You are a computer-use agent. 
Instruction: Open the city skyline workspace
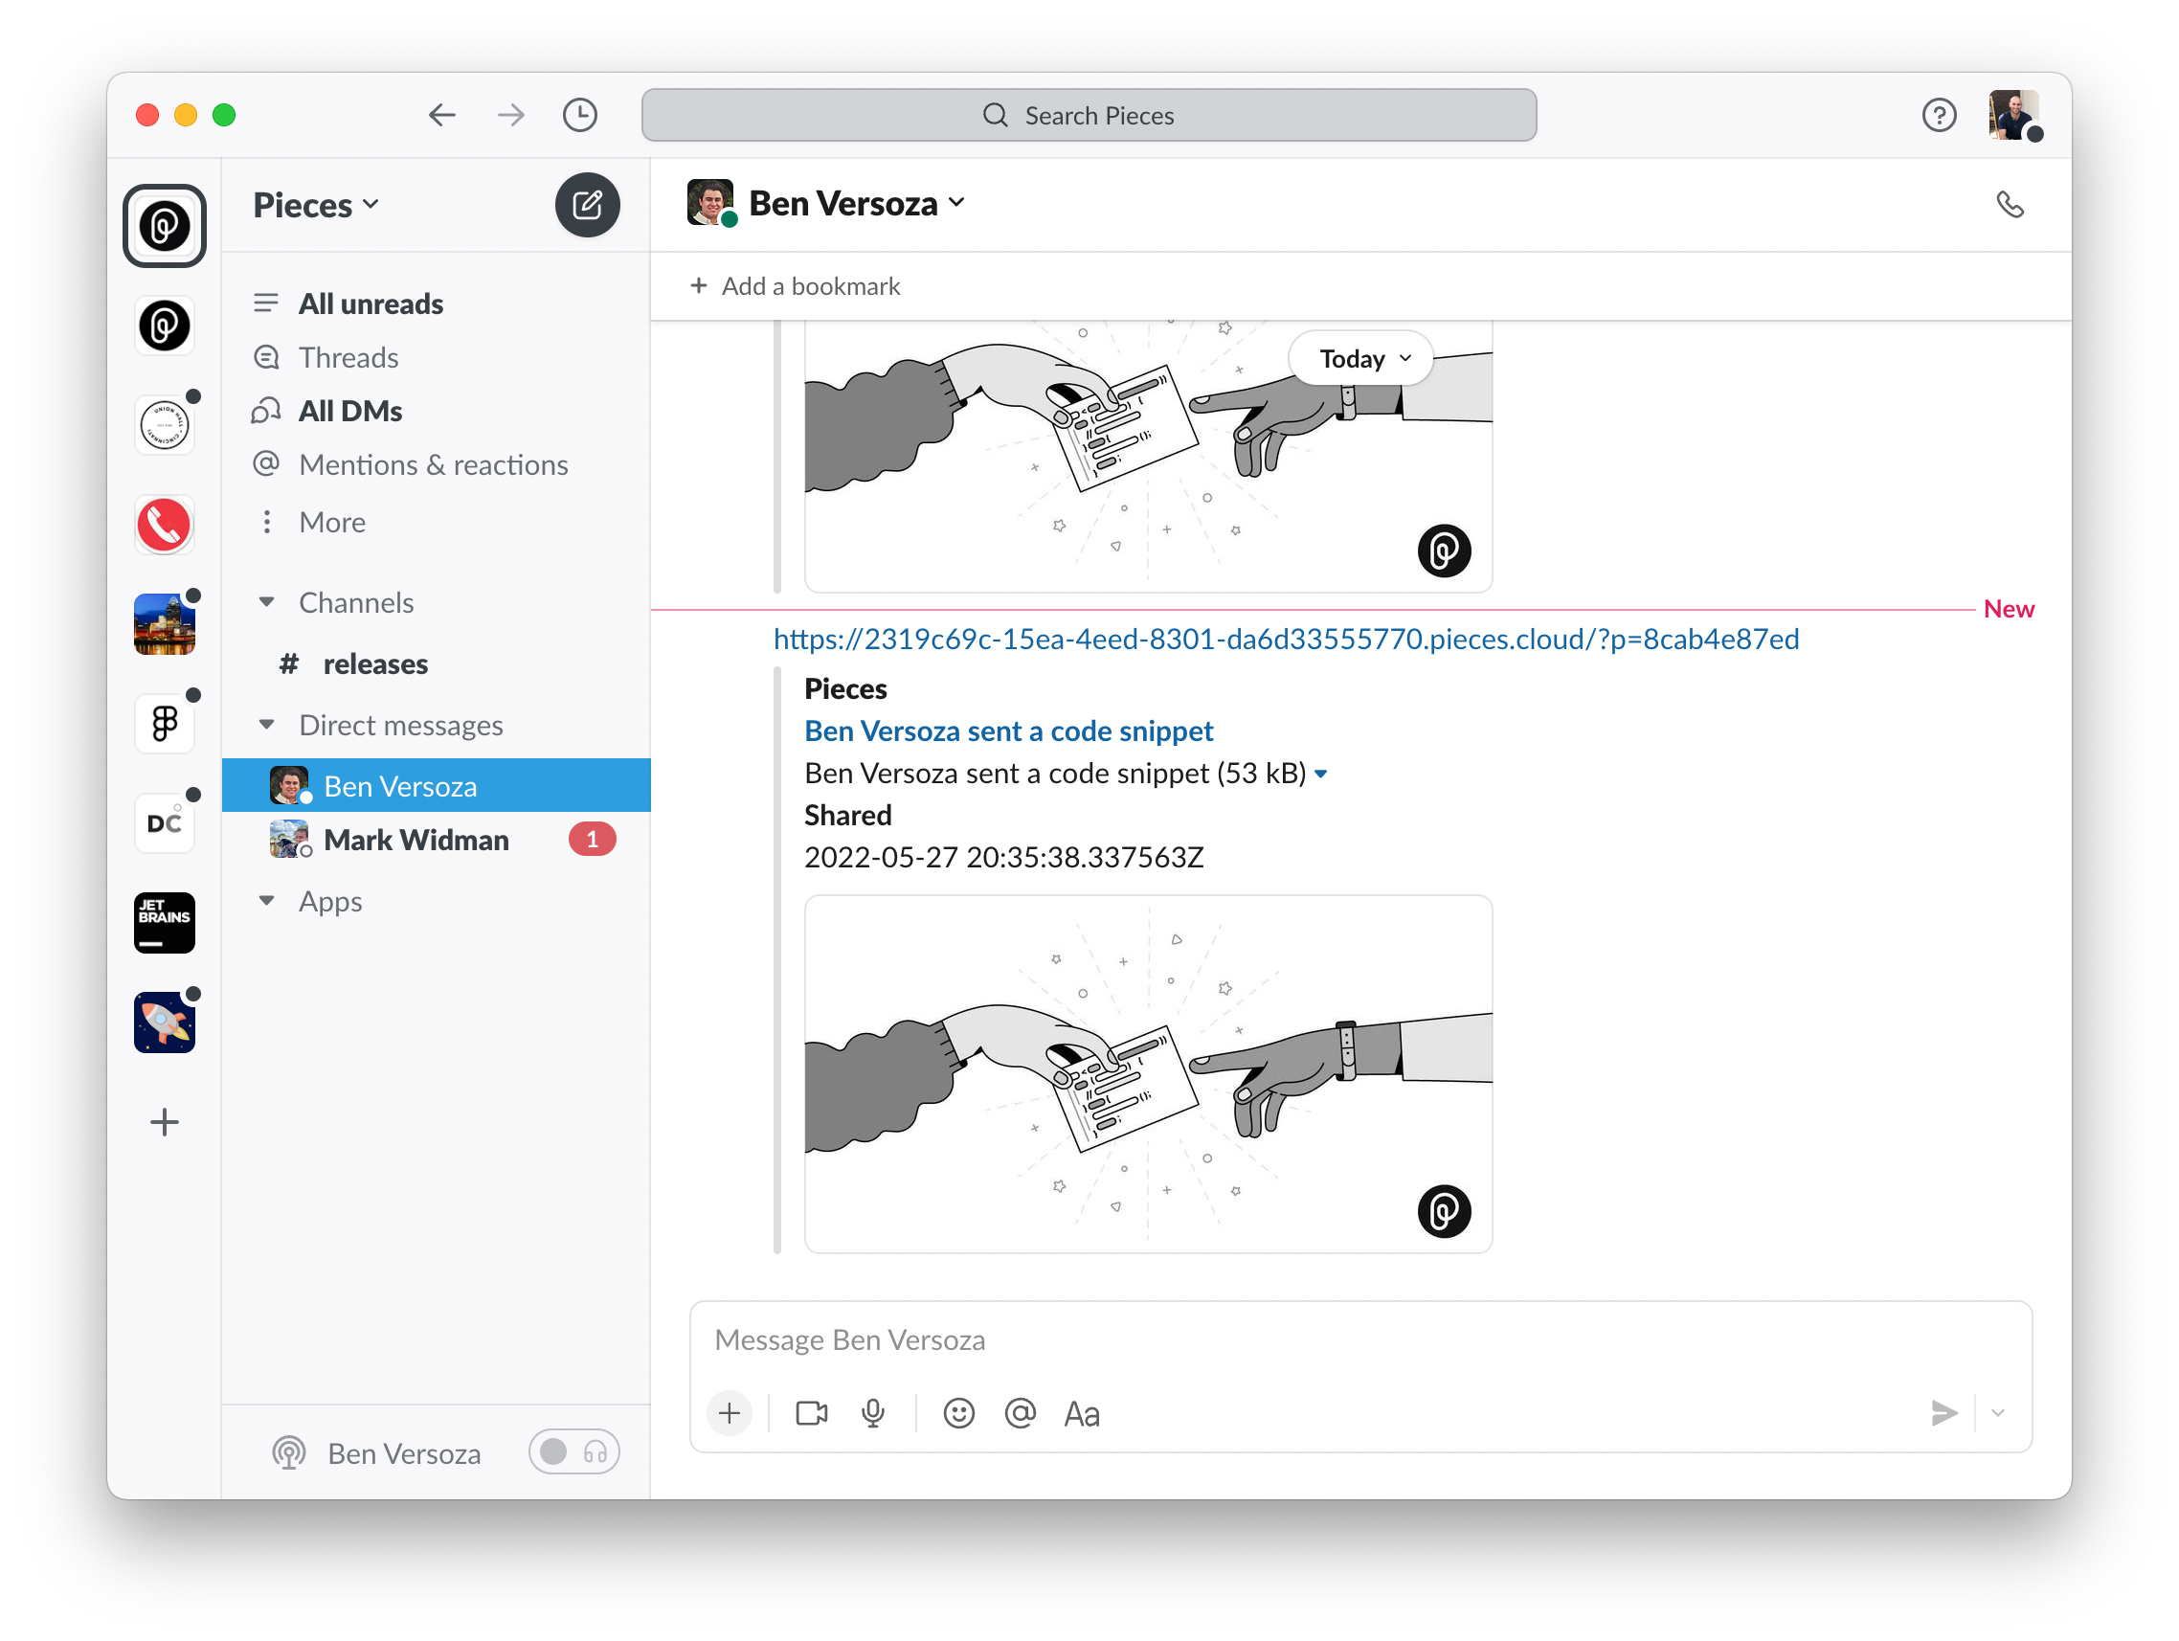(x=165, y=624)
